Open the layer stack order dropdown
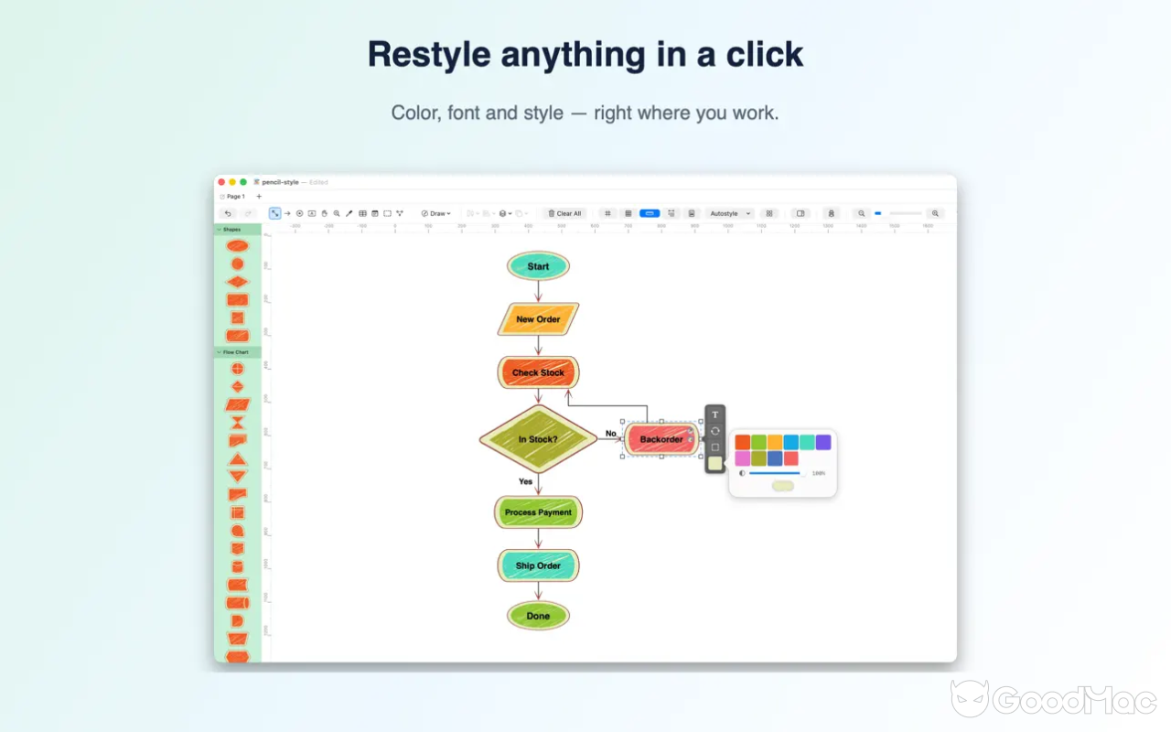 [506, 213]
